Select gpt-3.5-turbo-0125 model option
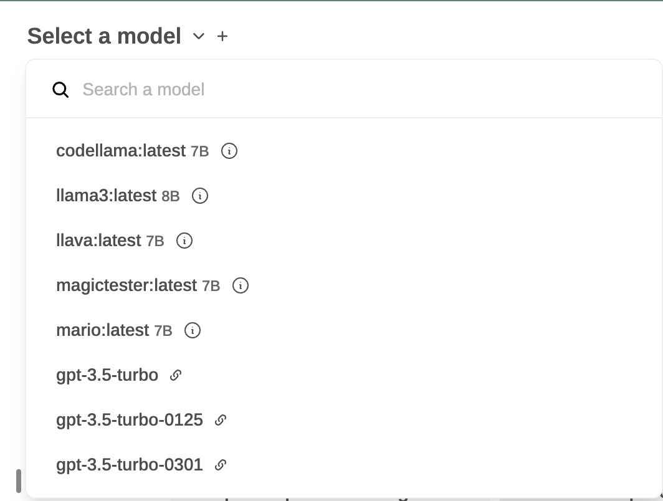663x501 pixels. (x=344, y=420)
